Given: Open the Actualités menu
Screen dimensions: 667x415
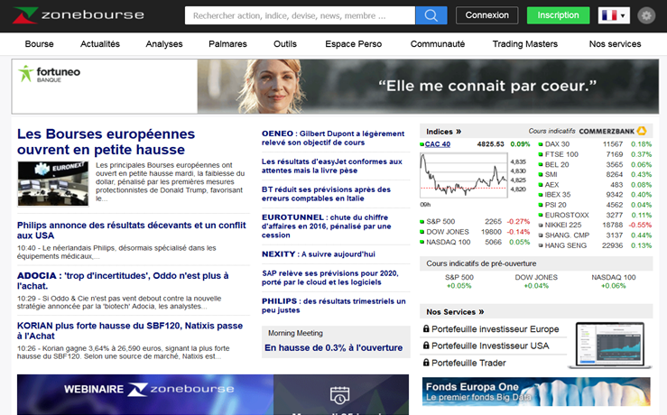Looking at the screenshot, I should tap(100, 44).
